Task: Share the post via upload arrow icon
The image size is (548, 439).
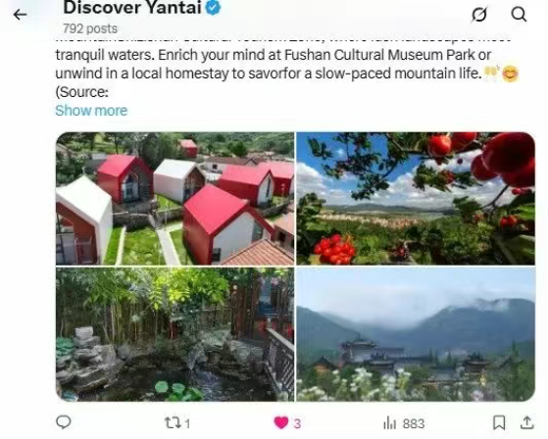Action: pos(527,422)
